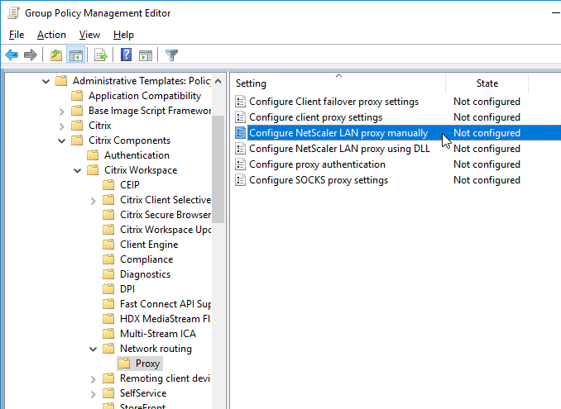Sort by the Setting column header
The width and height of the screenshot is (561, 409).
pos(338,83)
